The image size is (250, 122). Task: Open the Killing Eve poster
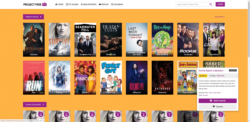tap(137, 78)
